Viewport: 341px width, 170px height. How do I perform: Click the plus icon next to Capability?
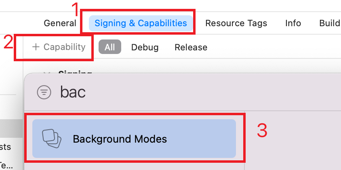pos(36,47)
